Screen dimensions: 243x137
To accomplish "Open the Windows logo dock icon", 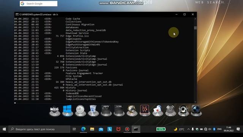I will pos(68,110).
